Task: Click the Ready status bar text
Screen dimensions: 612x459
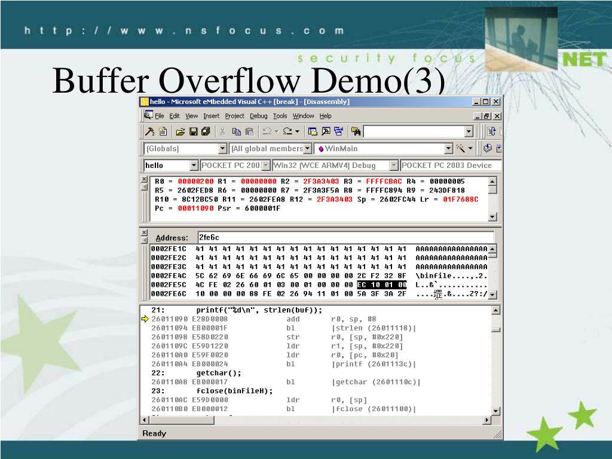Action: click(x=154, y=433)
